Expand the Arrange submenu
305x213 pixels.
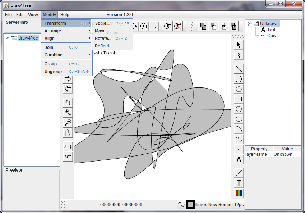click(66, 31)
